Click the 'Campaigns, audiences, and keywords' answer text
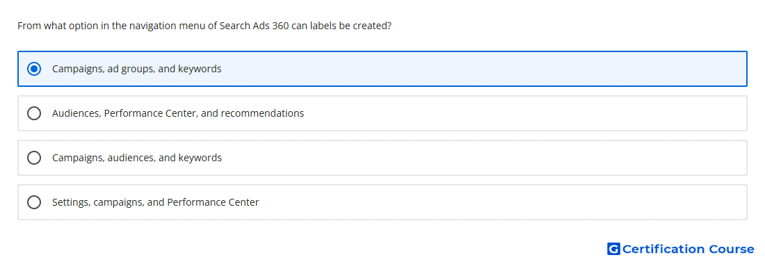The width and height of the screenshot is (765, 262). 137,158
